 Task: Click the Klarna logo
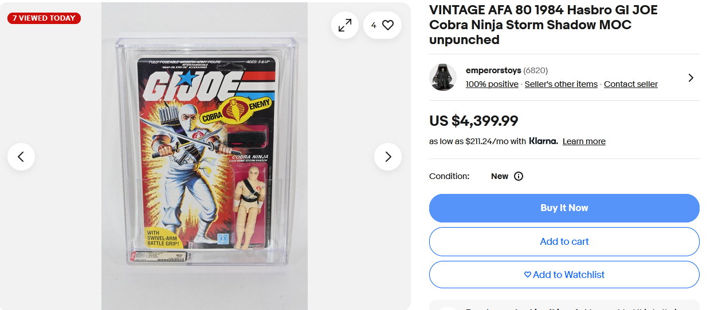tap(543, 141)
